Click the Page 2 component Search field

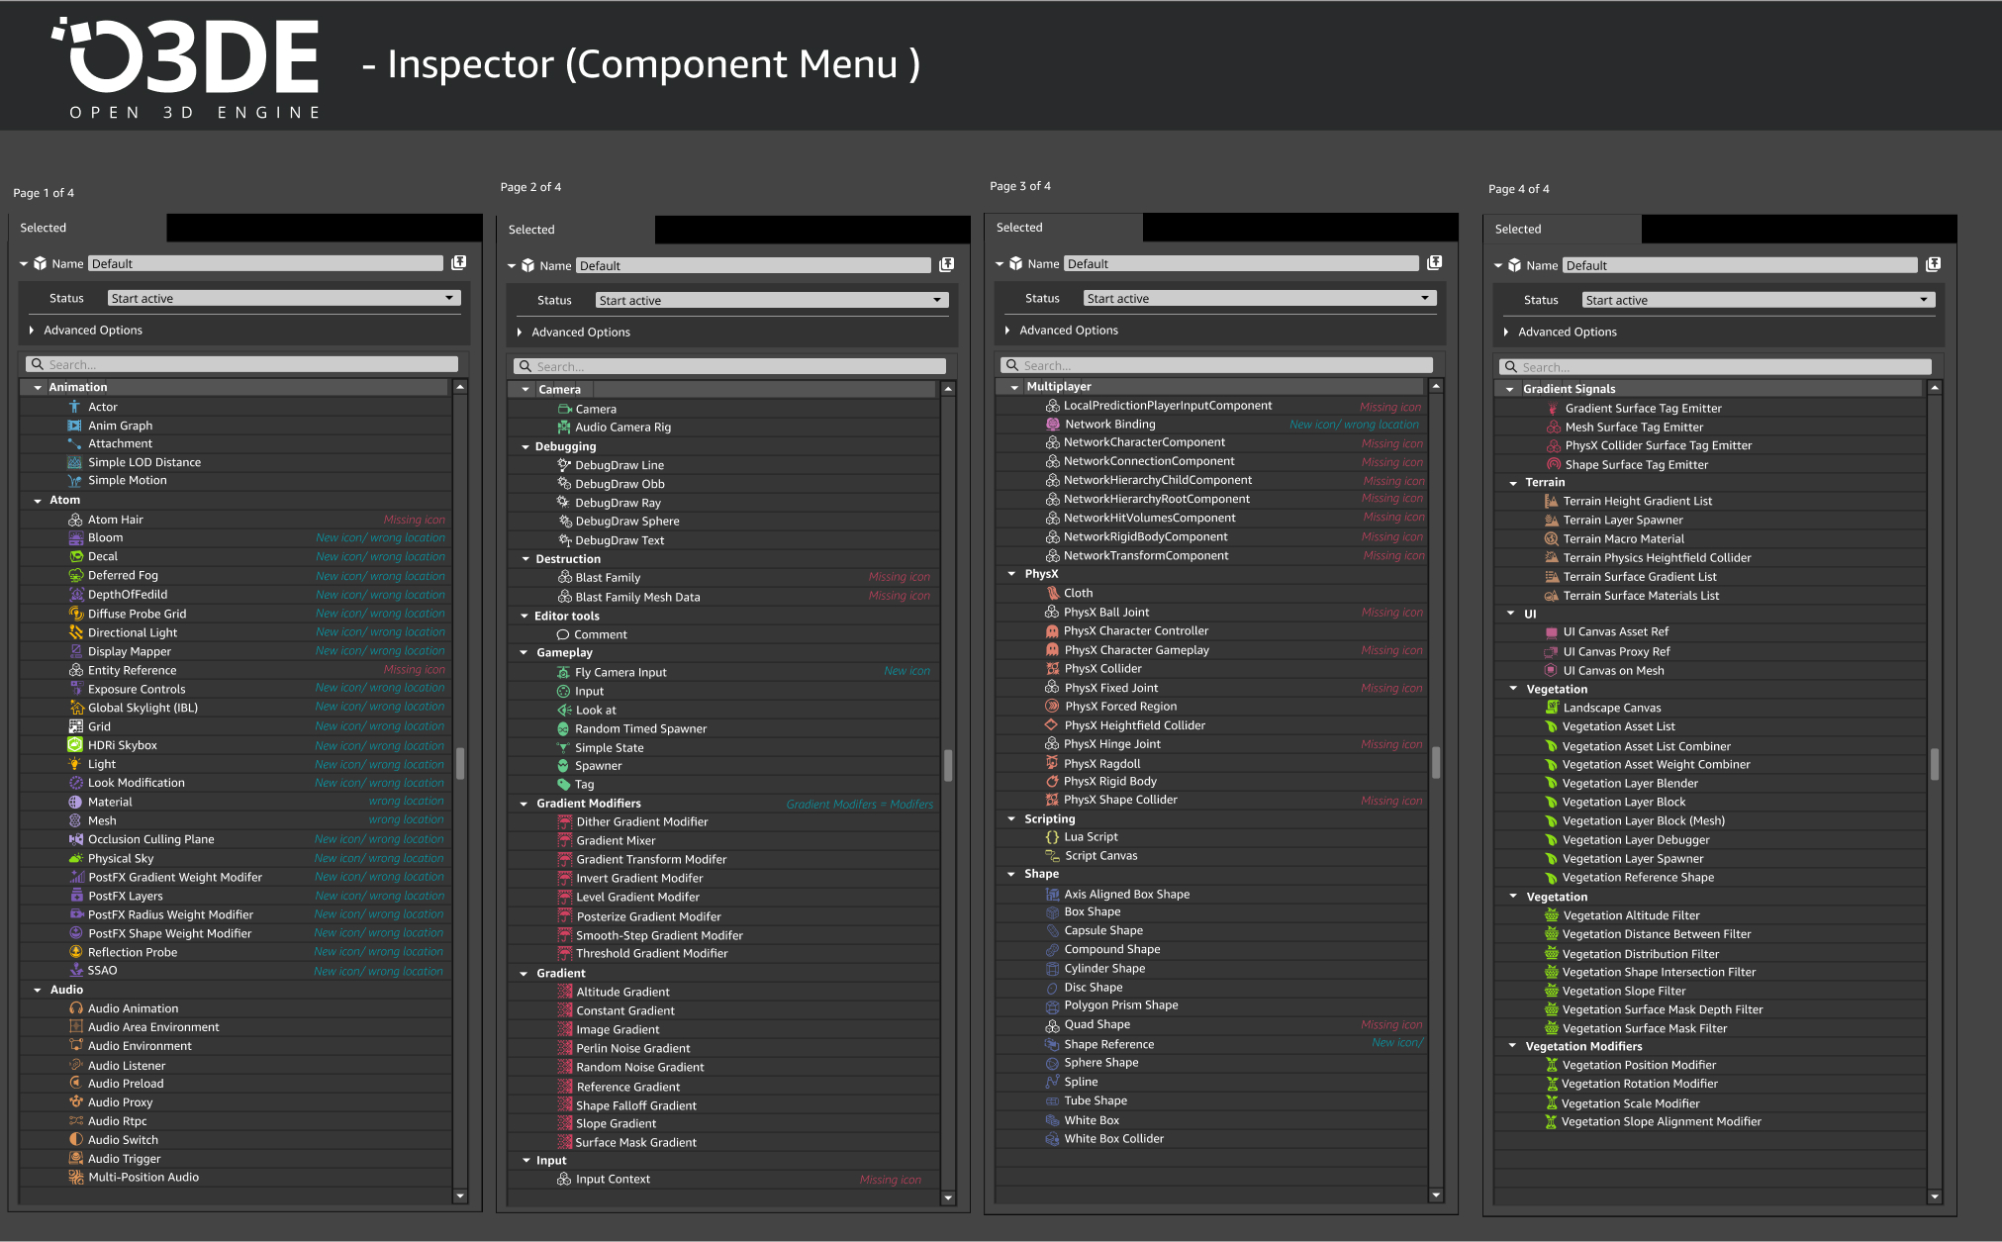pos(732,367)
